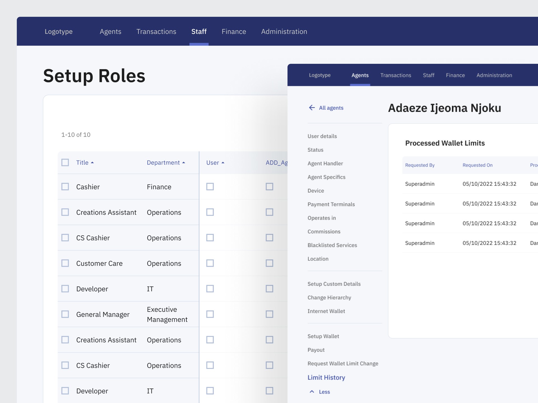
Task: Open Request Wallet Limit Change link
Action: (343, 364)
